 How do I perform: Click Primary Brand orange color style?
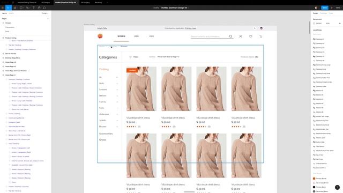coord(314,179)
